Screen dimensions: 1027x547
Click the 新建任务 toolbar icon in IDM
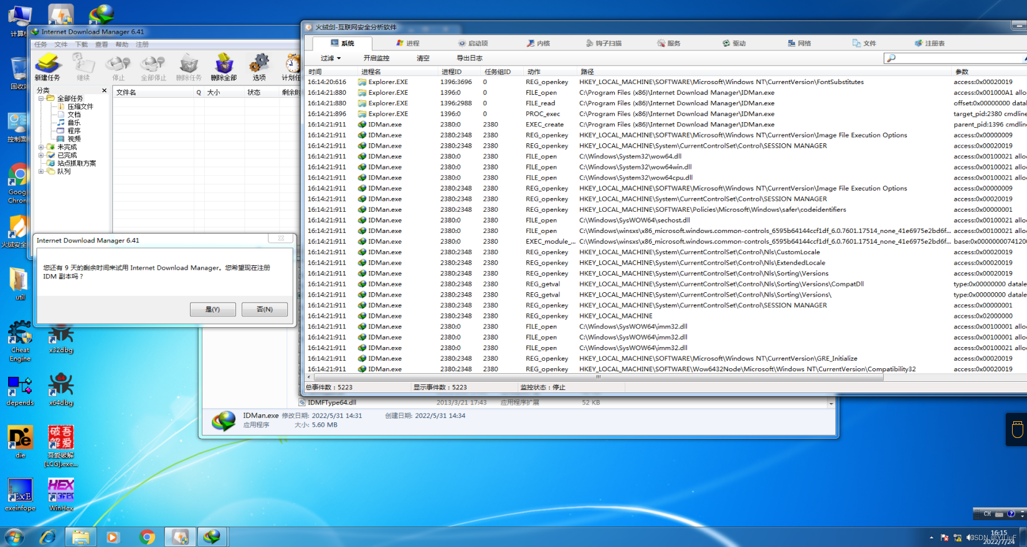coord(47,67)
